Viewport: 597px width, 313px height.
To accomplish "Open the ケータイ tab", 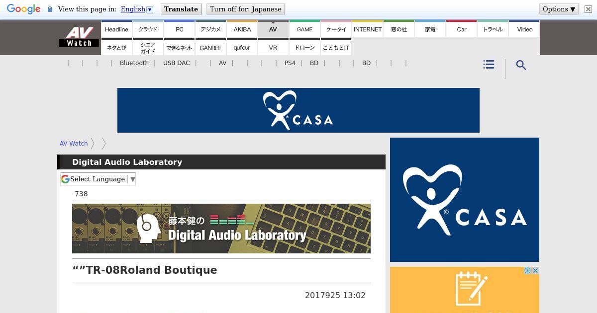I will point(336,29).
